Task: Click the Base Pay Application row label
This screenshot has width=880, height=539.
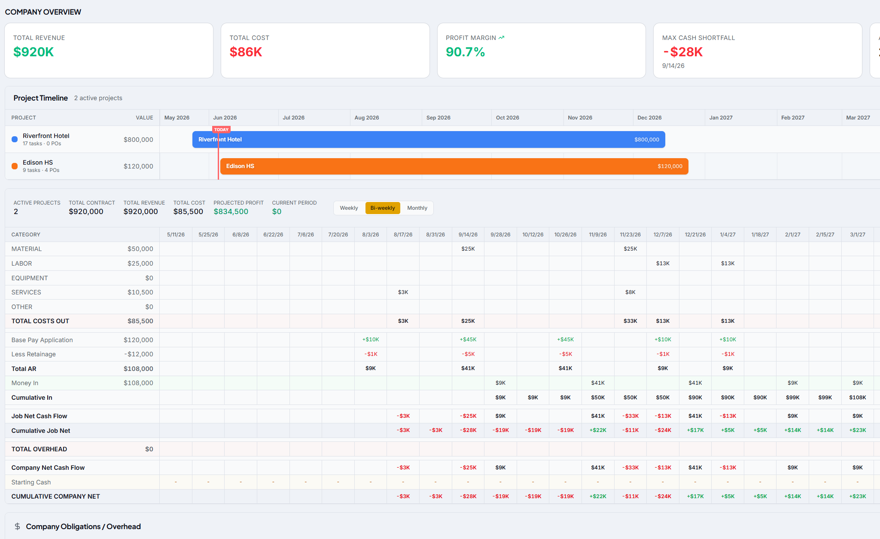Action: [x=42, y=340]
